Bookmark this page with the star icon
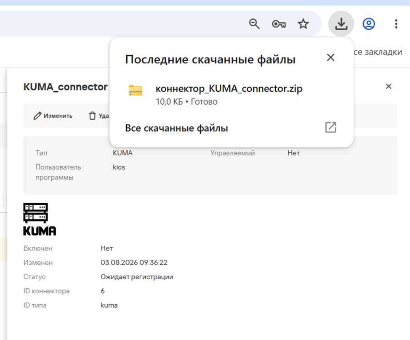410x340 pixels. (x=303, y=24)
